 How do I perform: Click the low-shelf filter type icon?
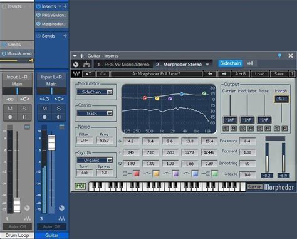[x=127, y=174]
